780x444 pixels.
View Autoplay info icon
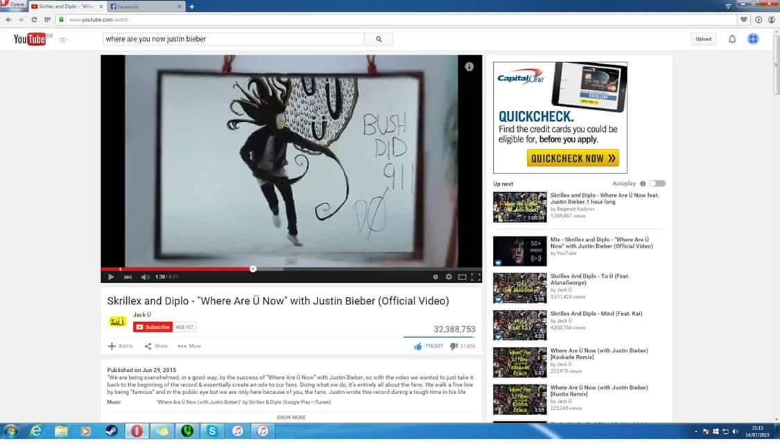643,184
